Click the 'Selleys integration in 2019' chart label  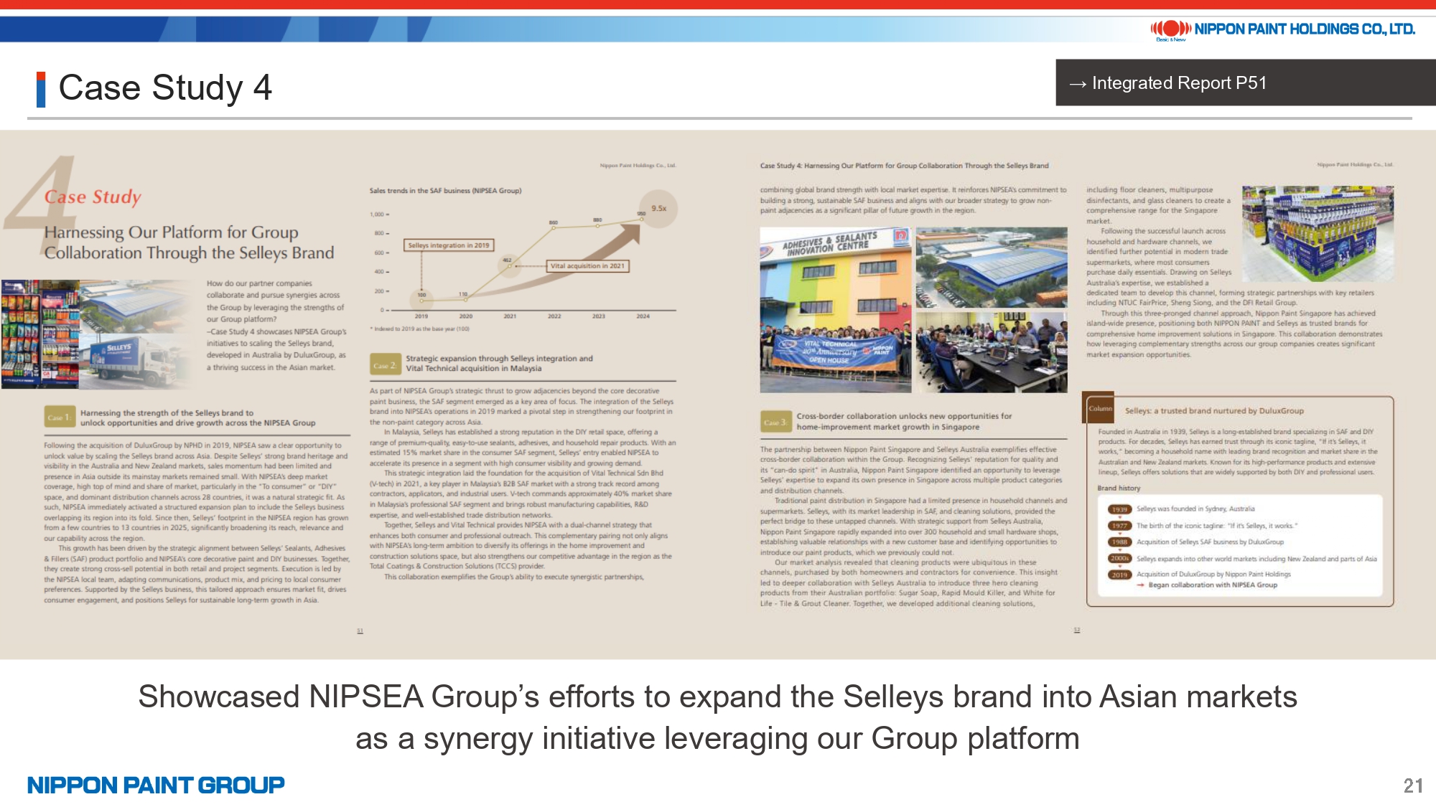pos(449,245)
